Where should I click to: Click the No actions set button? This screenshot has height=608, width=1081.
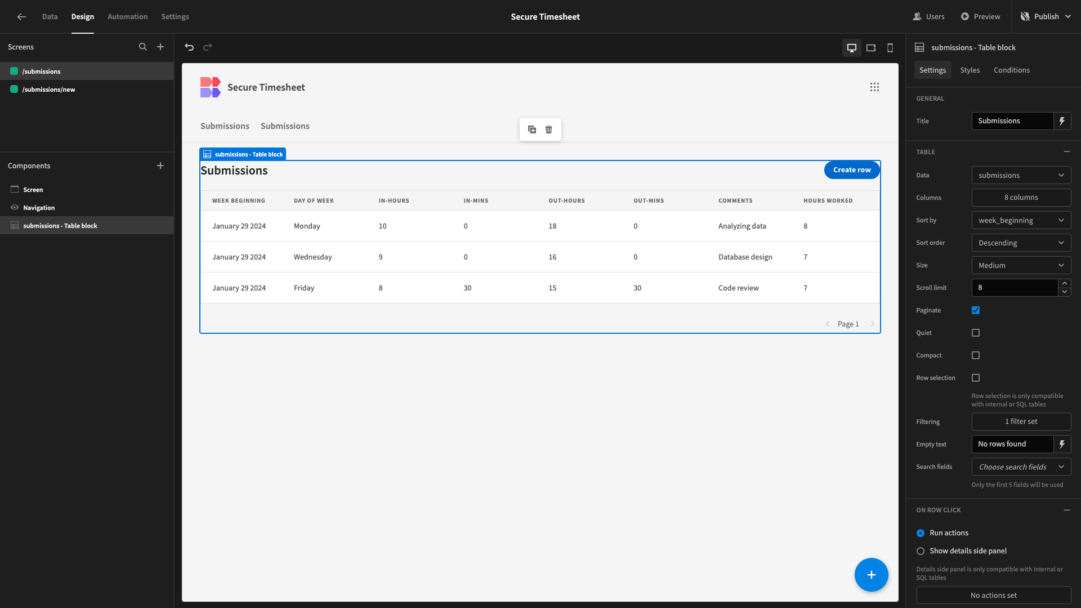click(x=994, y=596)
